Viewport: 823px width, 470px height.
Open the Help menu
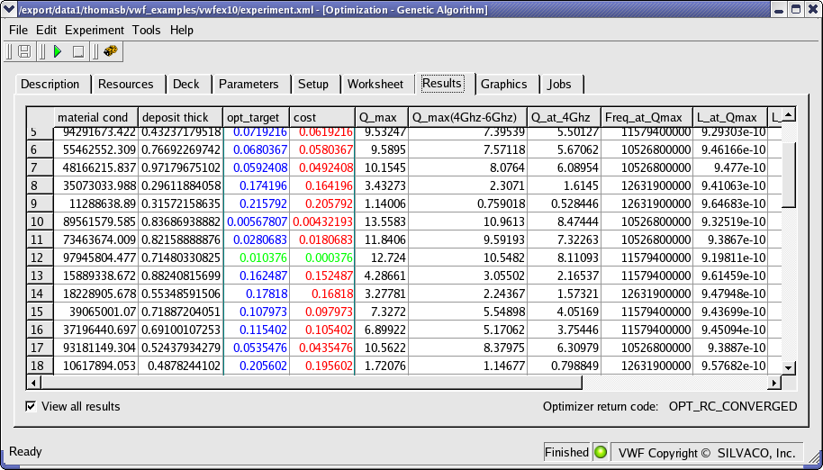click(182, 30)
